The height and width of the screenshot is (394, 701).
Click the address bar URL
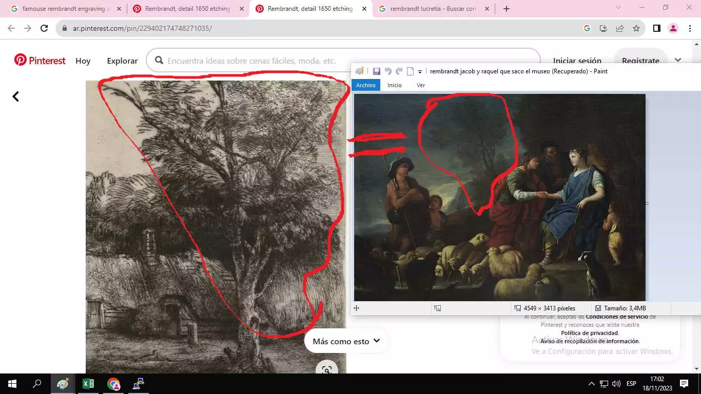click(x=142, y=28)
